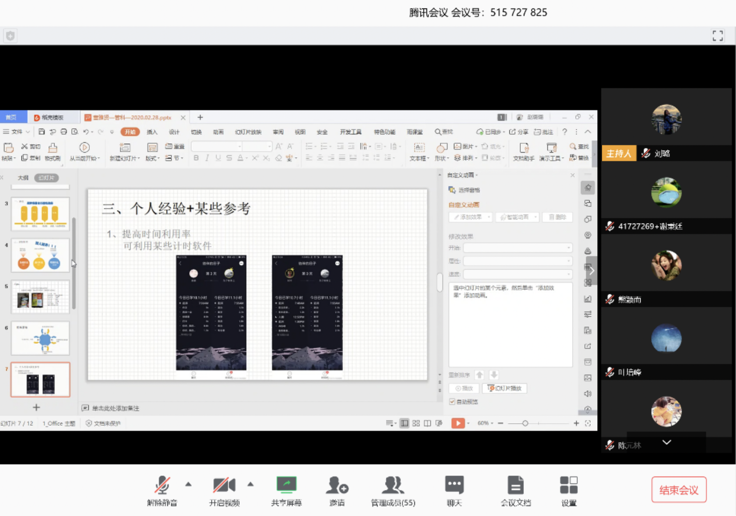Click the zoom slider in status bar
This screenshot has width=736, height=516.
pos(525,423)
